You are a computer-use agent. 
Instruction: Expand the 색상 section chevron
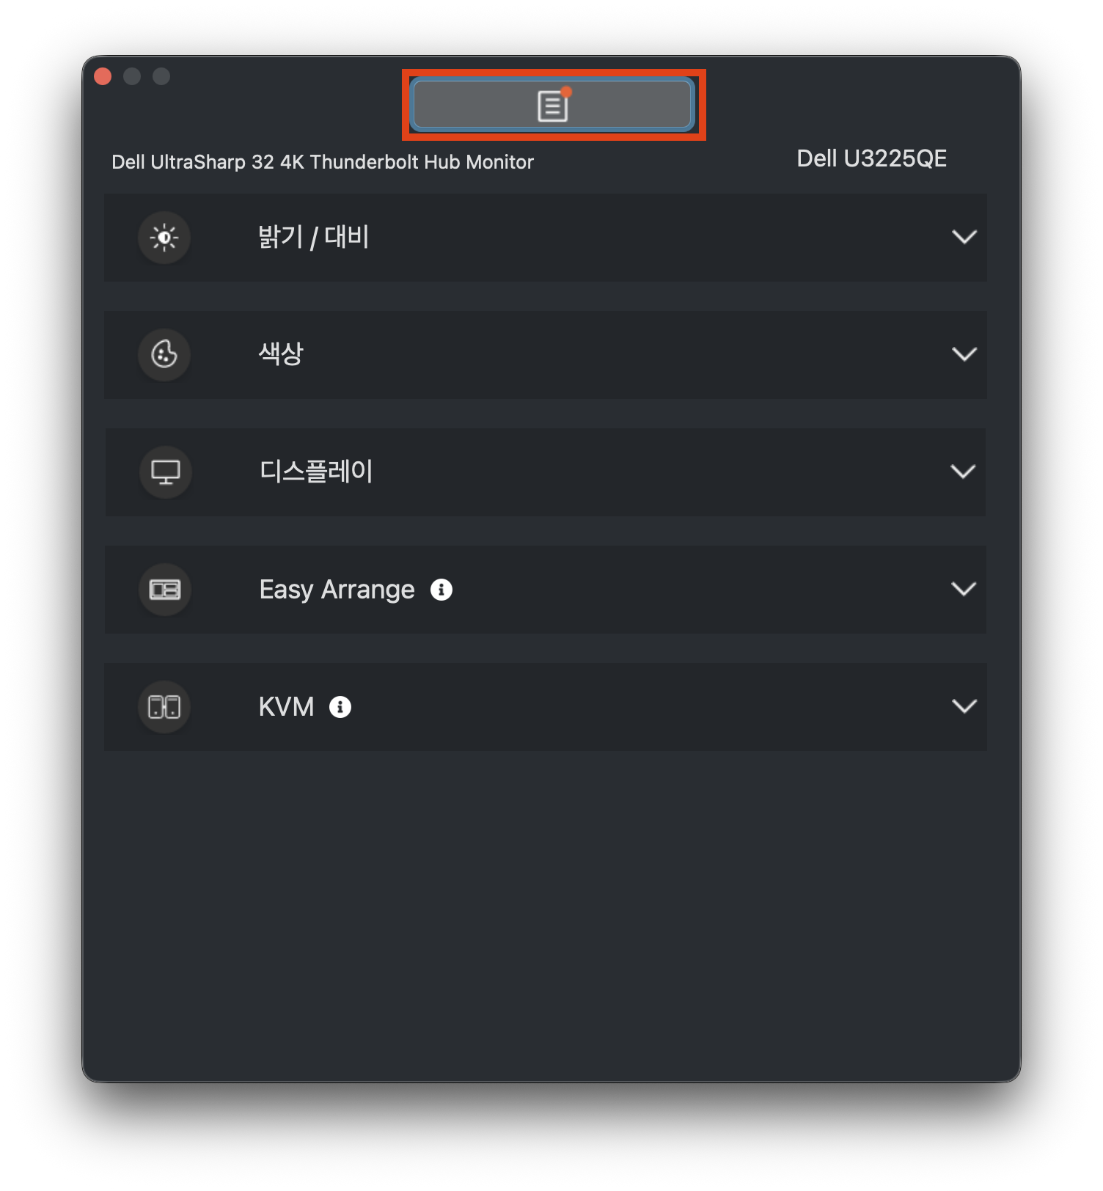(964, 354)
